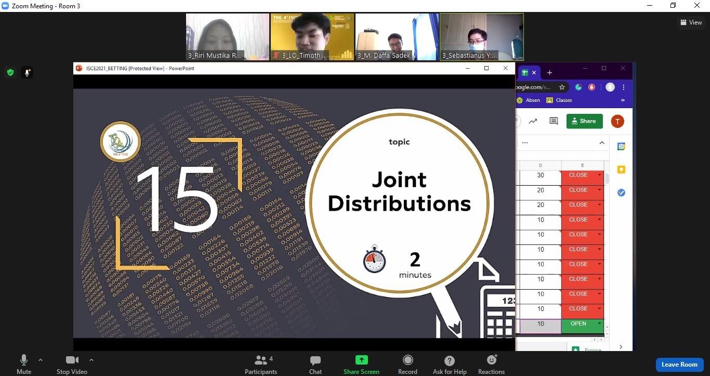This screenshot has width=710, height=376.
Task: Open the OPEN status cell dropdown
Action: point(599,324)
